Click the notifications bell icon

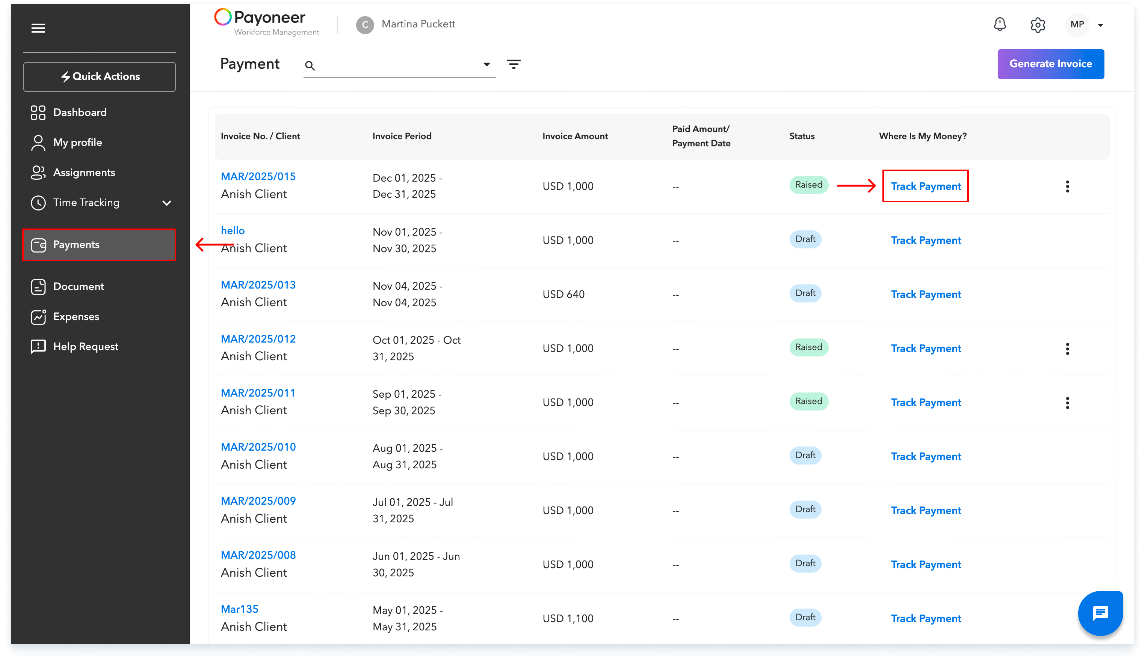(x=1000, y=25)
